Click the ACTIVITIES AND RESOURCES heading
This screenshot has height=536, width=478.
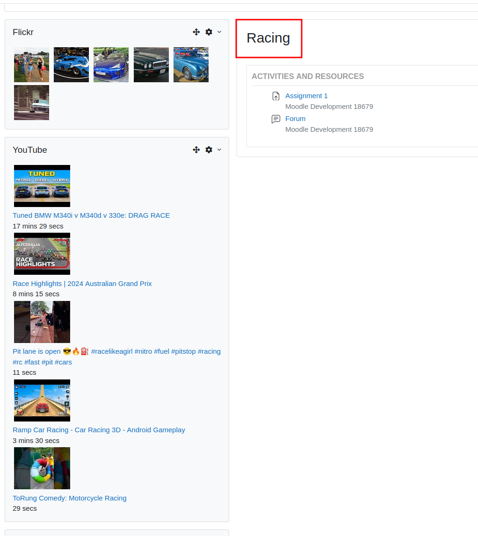308,76
